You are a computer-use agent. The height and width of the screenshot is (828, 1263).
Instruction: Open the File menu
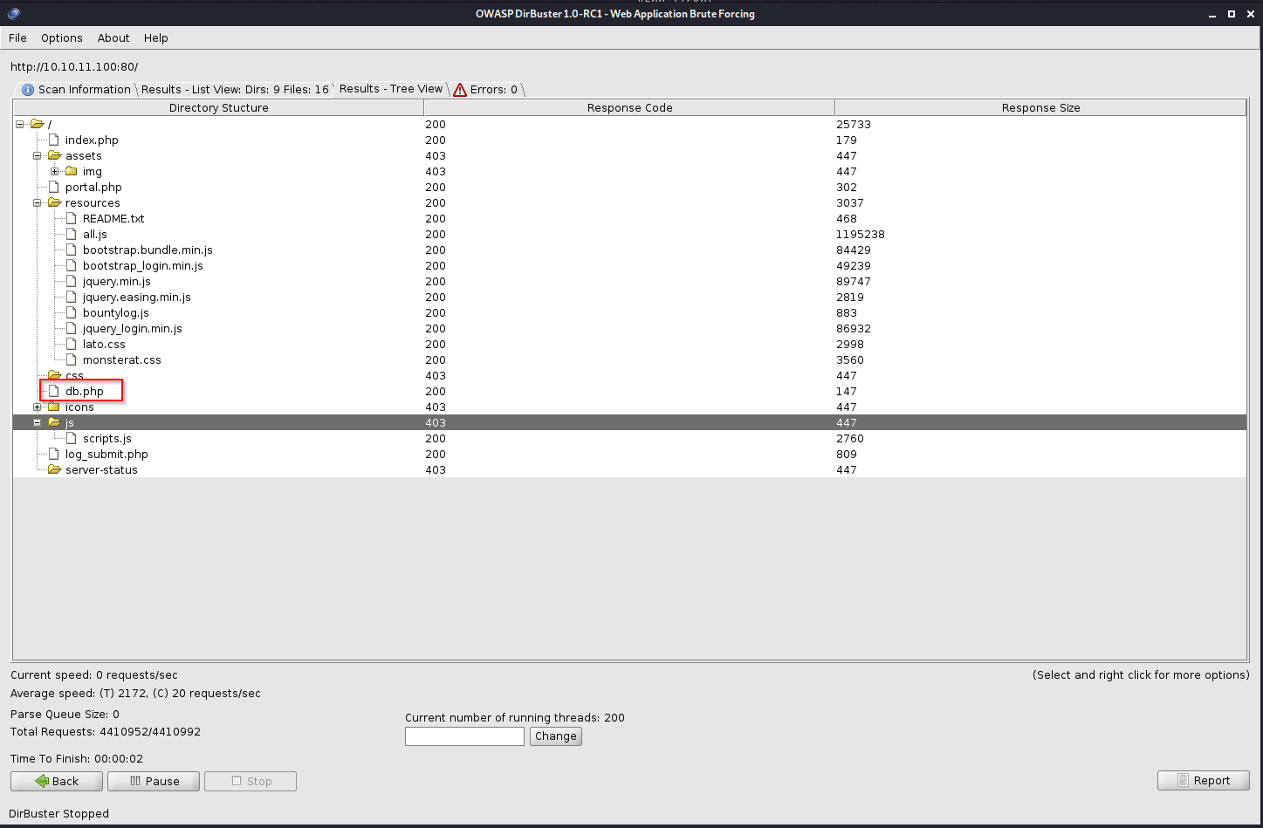coord(17,38)
